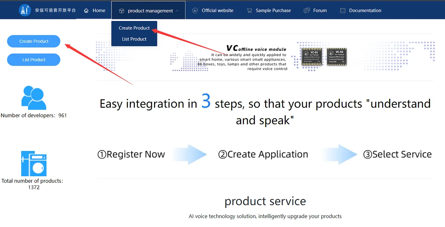The height and width of the screenshot is (227, 445).
Task: Click the appliances icon above product total
Action: point(33,163)
